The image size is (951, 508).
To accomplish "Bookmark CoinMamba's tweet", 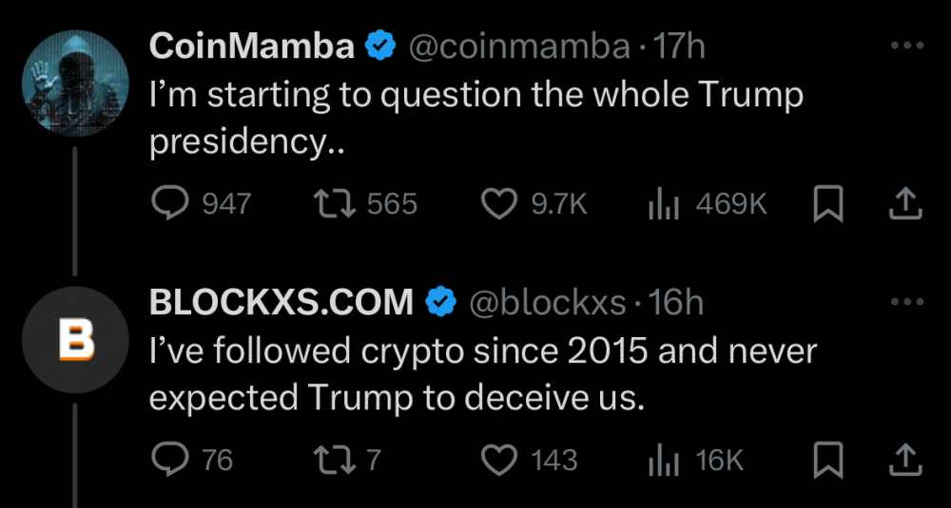I will 827,204.
